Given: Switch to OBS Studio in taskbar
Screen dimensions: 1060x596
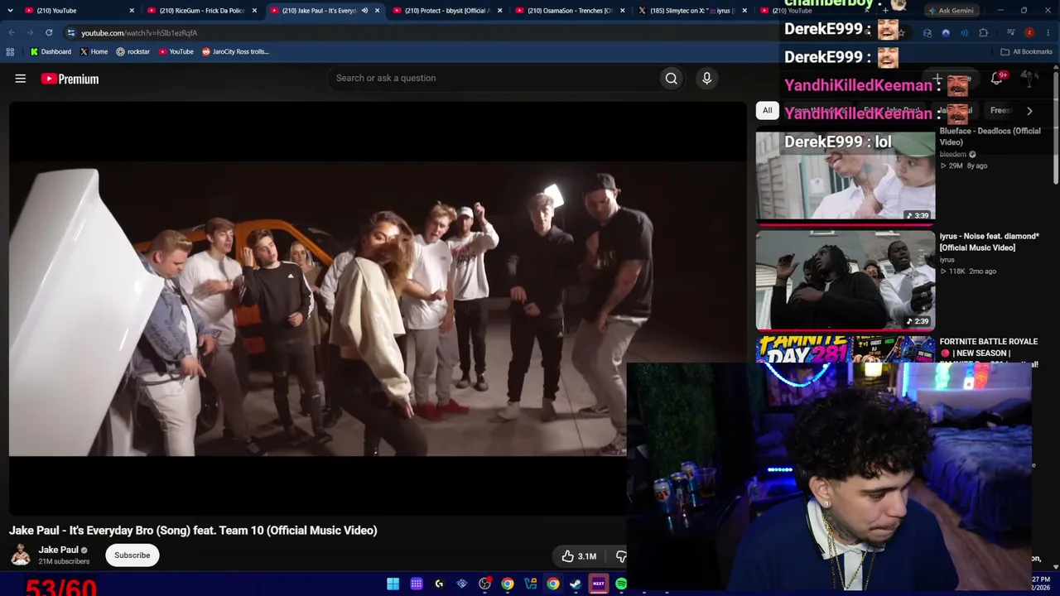Looking at the screenshot, I should click(x=484, y=584).
